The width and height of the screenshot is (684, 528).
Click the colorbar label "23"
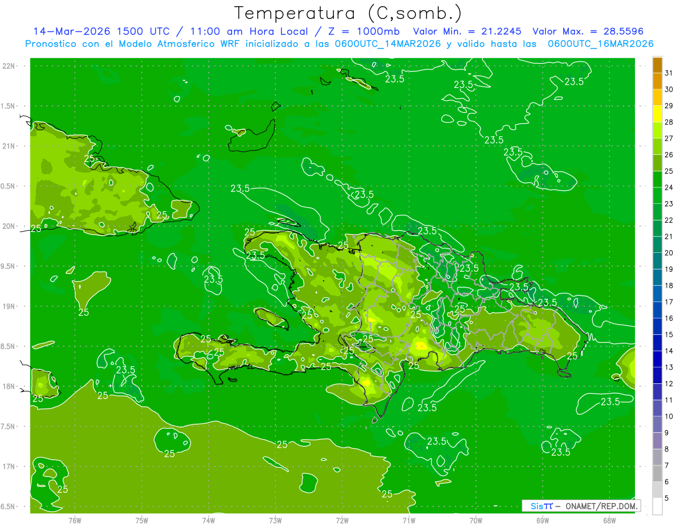pyautogui.click(x=669, y=204)
